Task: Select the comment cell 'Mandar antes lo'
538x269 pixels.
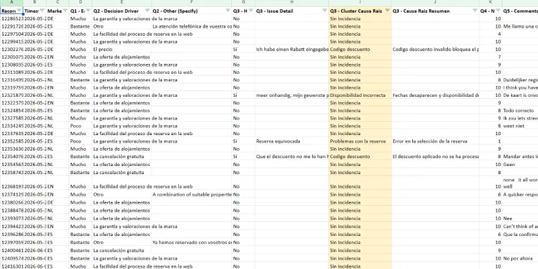Action: pyautogui.click(x=520, y=157)
